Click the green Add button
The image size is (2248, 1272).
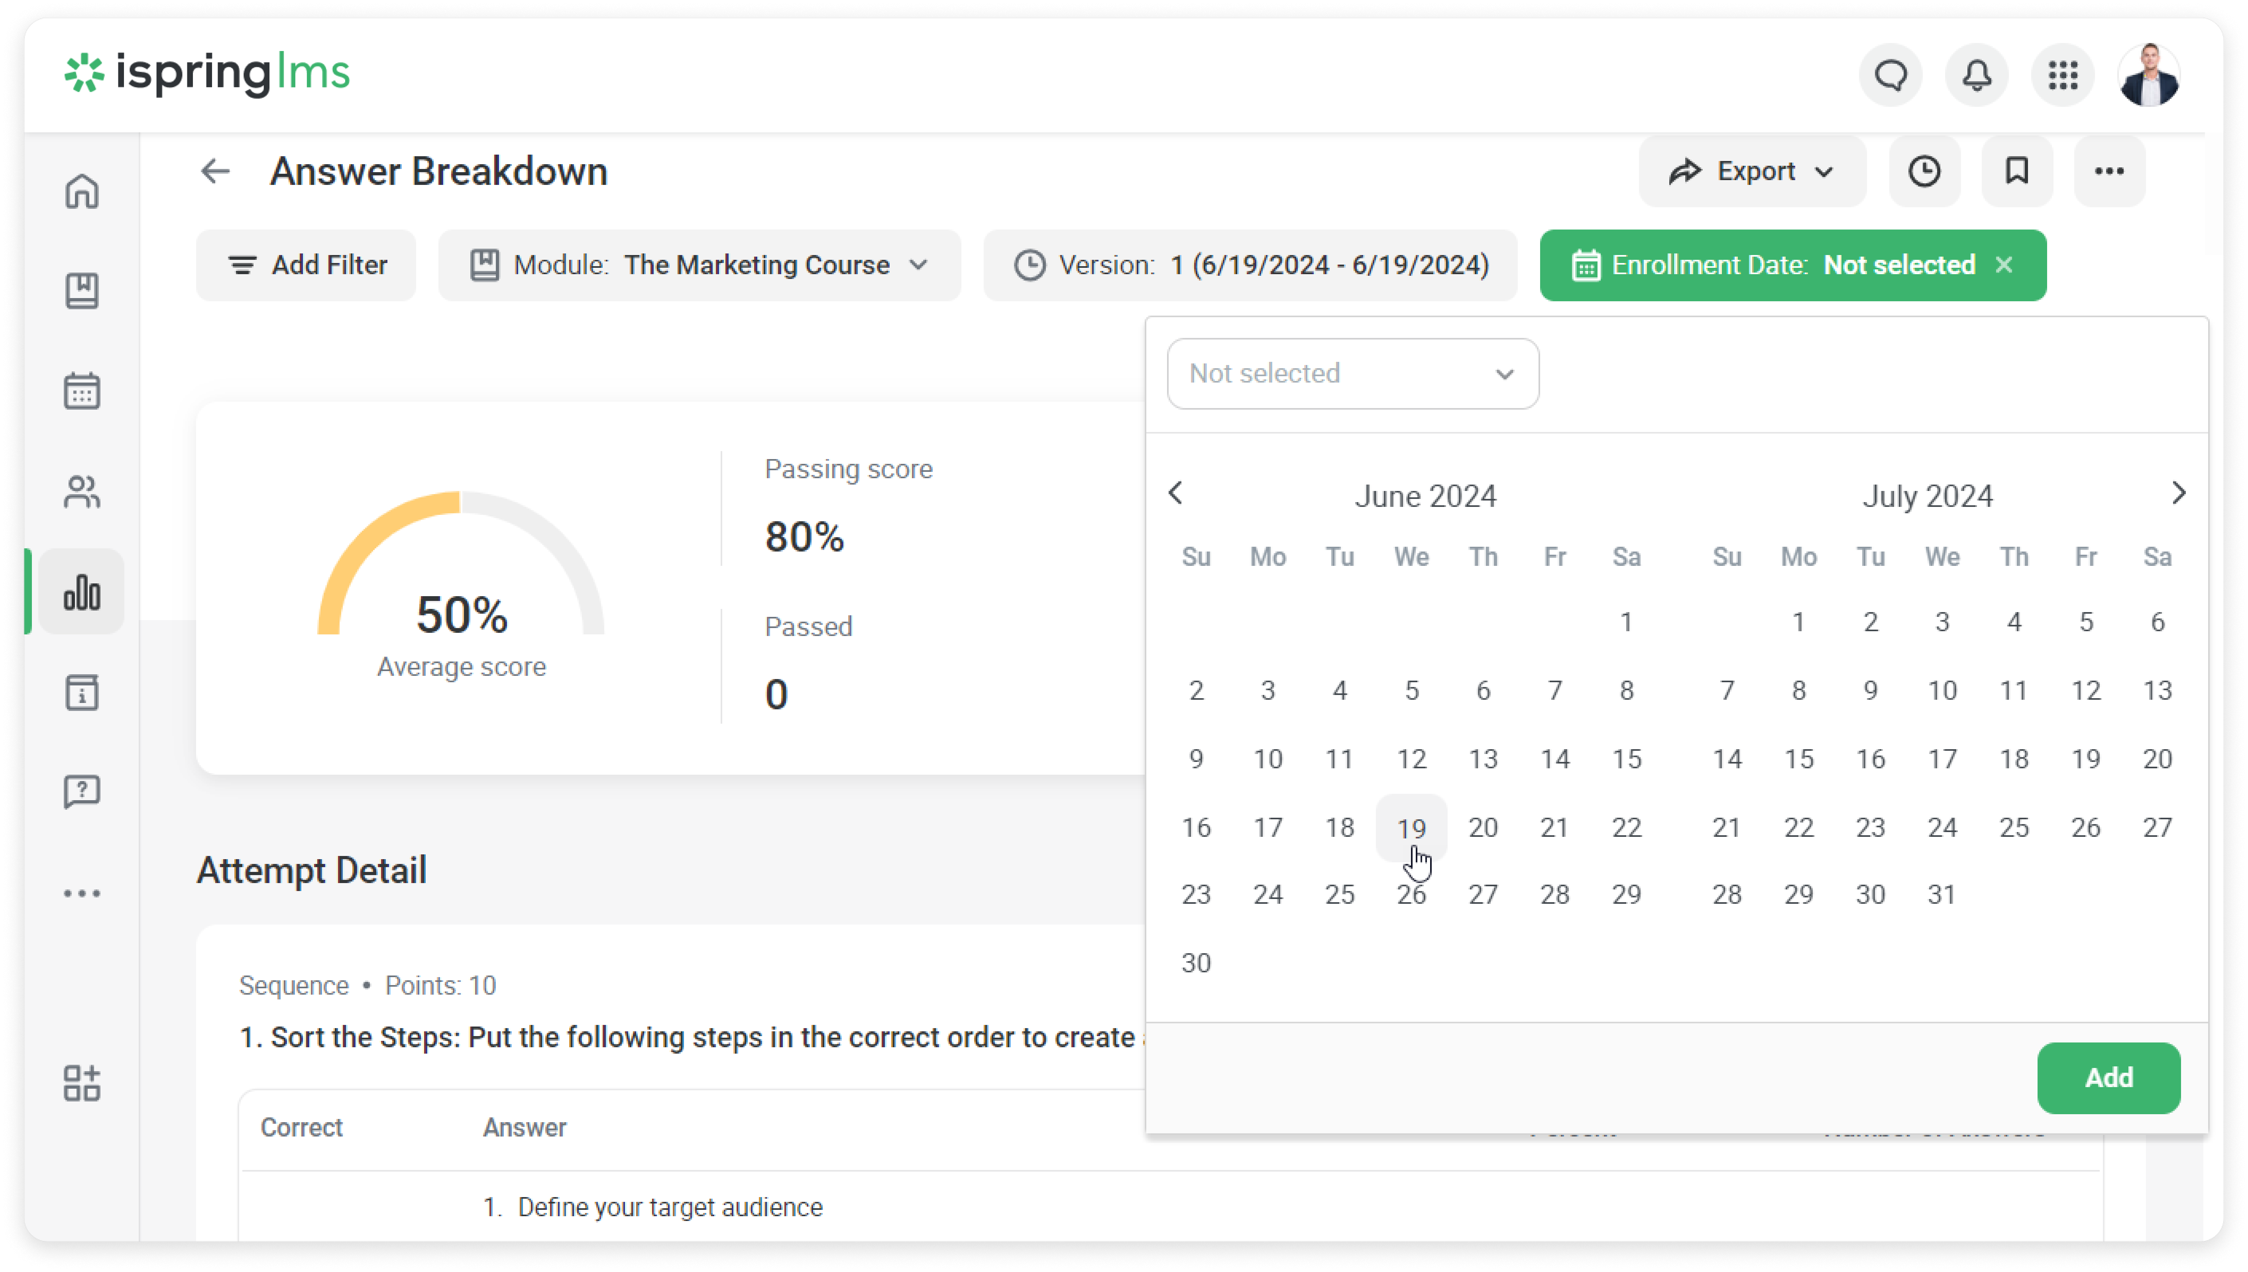[2108, 1077]
